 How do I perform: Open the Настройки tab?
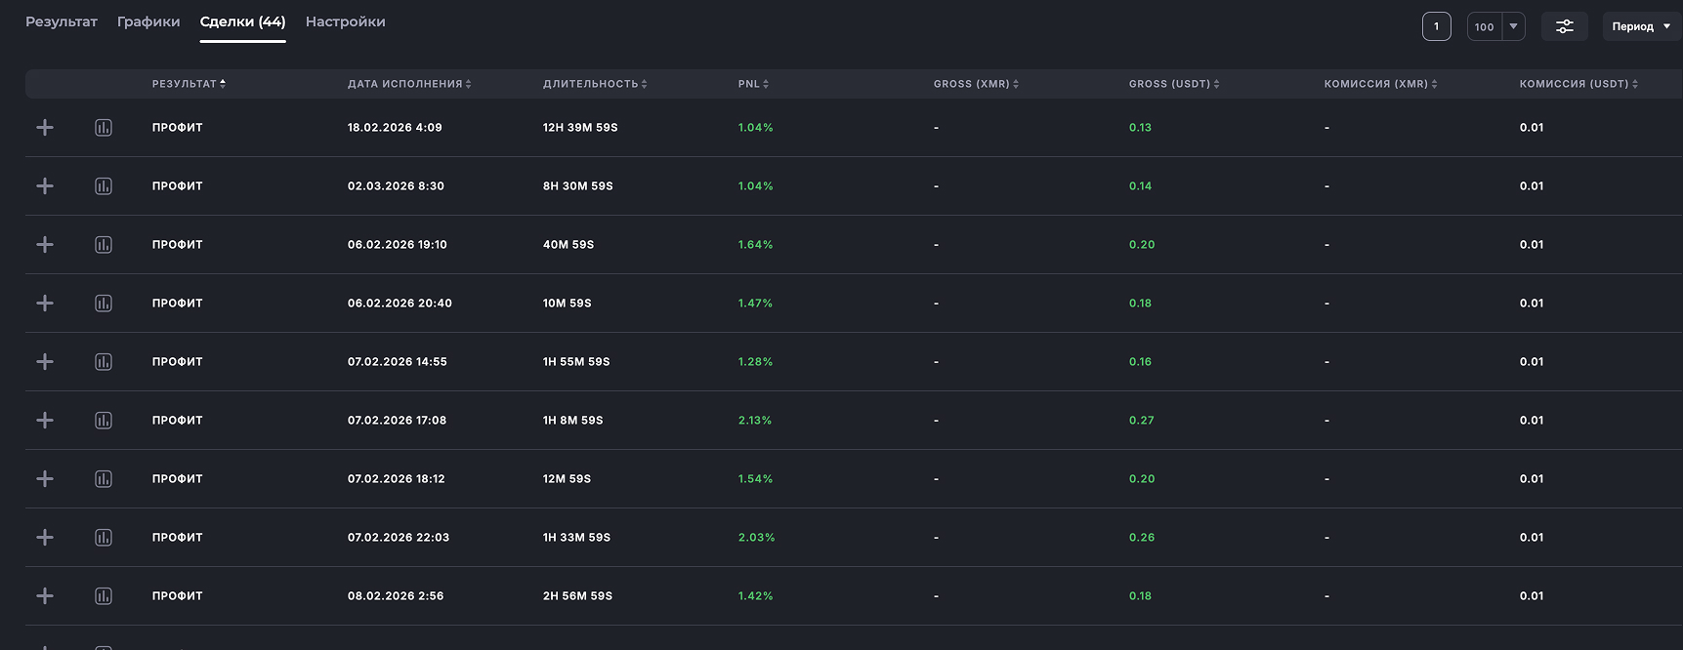tap(345, 21)
